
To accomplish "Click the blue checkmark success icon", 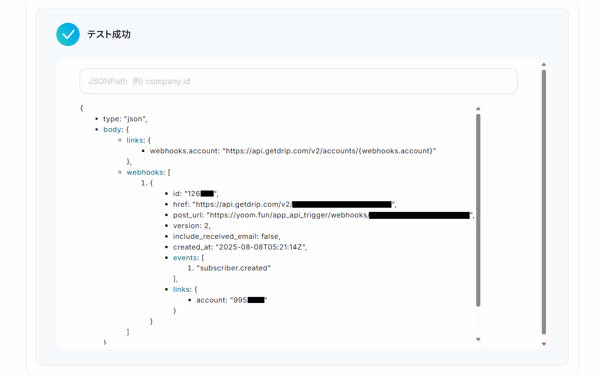I will pyautogui.click(x=68, y=34).
